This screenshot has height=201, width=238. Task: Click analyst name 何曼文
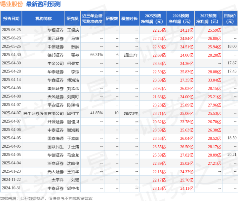[x=73, y=64]
